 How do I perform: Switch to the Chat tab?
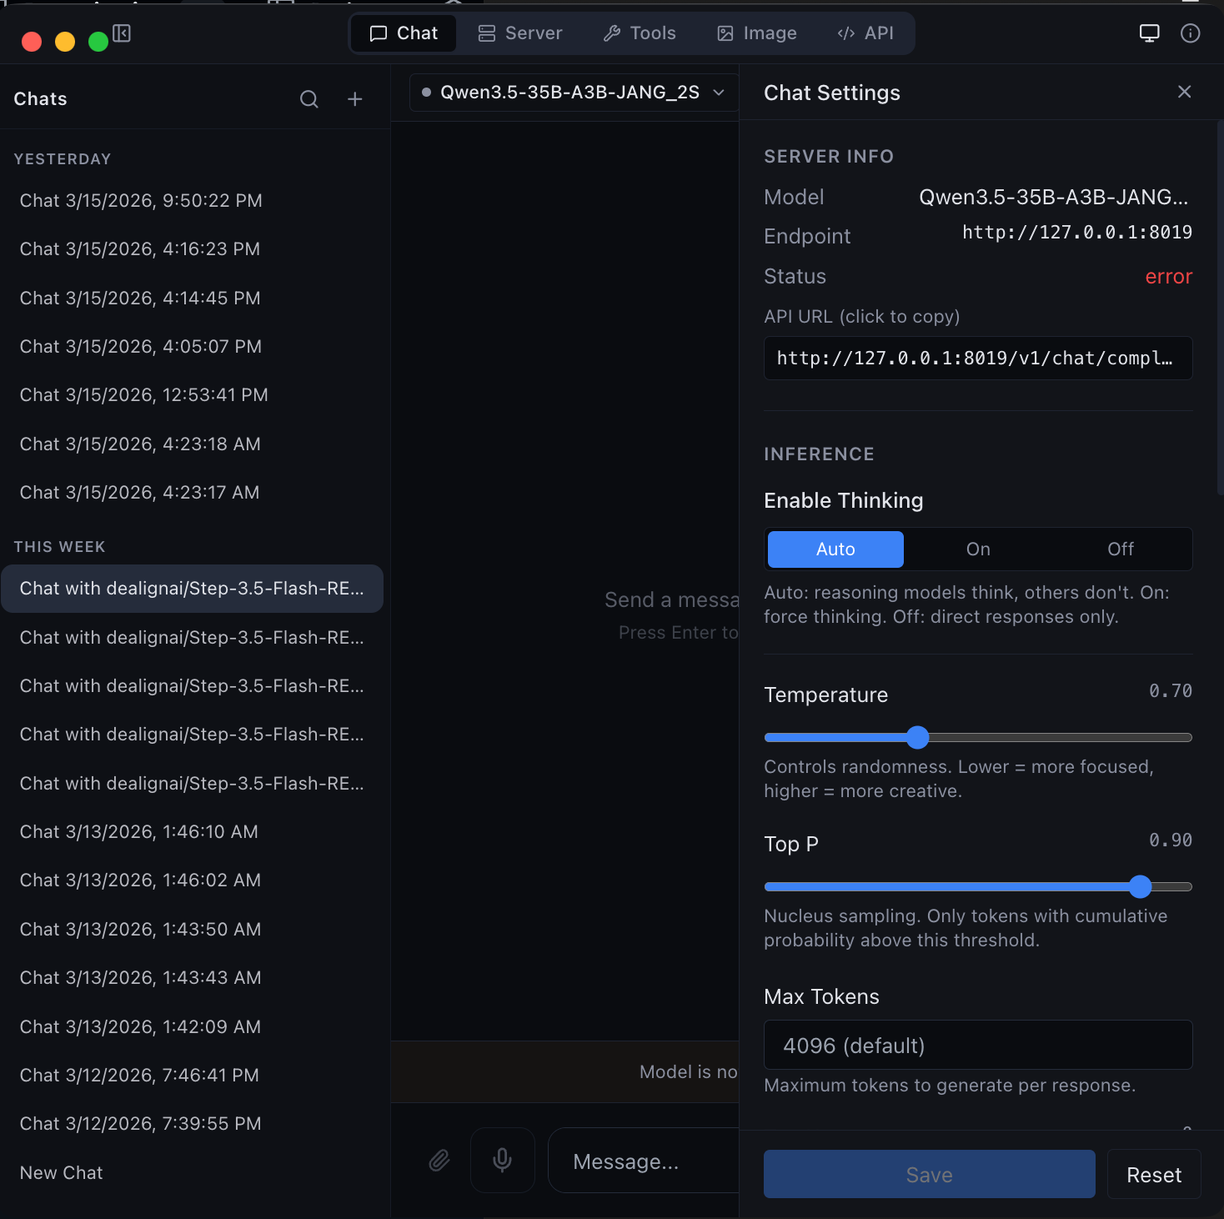click(x=403, y=33)
